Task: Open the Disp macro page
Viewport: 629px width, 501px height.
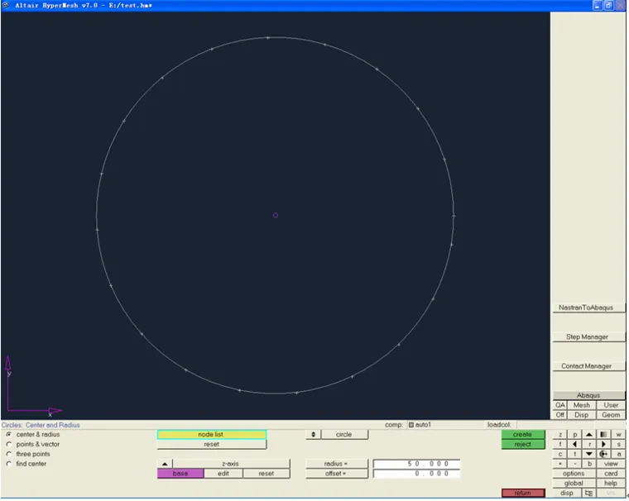Action: pyautogui.click(x=581, y=415)
